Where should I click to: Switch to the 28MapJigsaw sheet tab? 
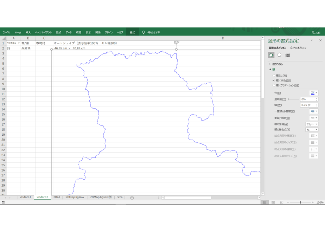tap(75, 197)
